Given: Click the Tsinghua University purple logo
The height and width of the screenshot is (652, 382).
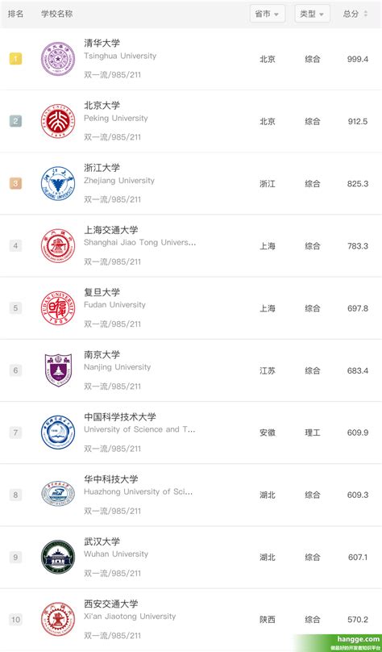Looking at the screenshot, I should pyautogui.click(x=58, y=59).
